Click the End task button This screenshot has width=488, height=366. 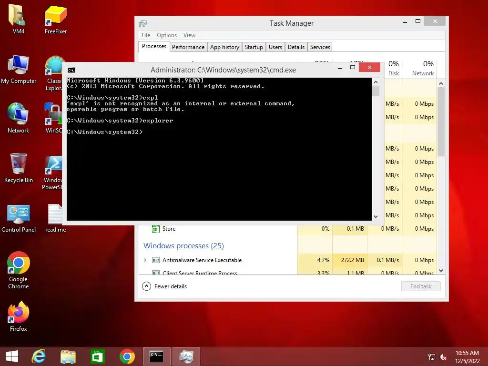pyautogui.click(x=421, y=286)
